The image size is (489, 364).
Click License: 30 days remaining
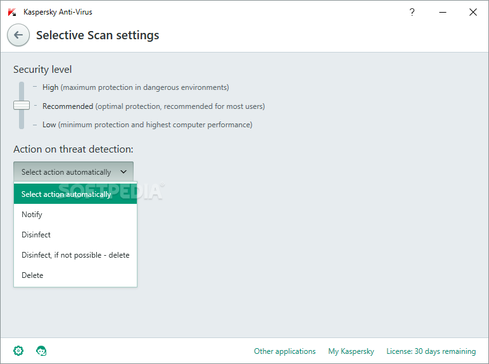[x=431, y=351]
